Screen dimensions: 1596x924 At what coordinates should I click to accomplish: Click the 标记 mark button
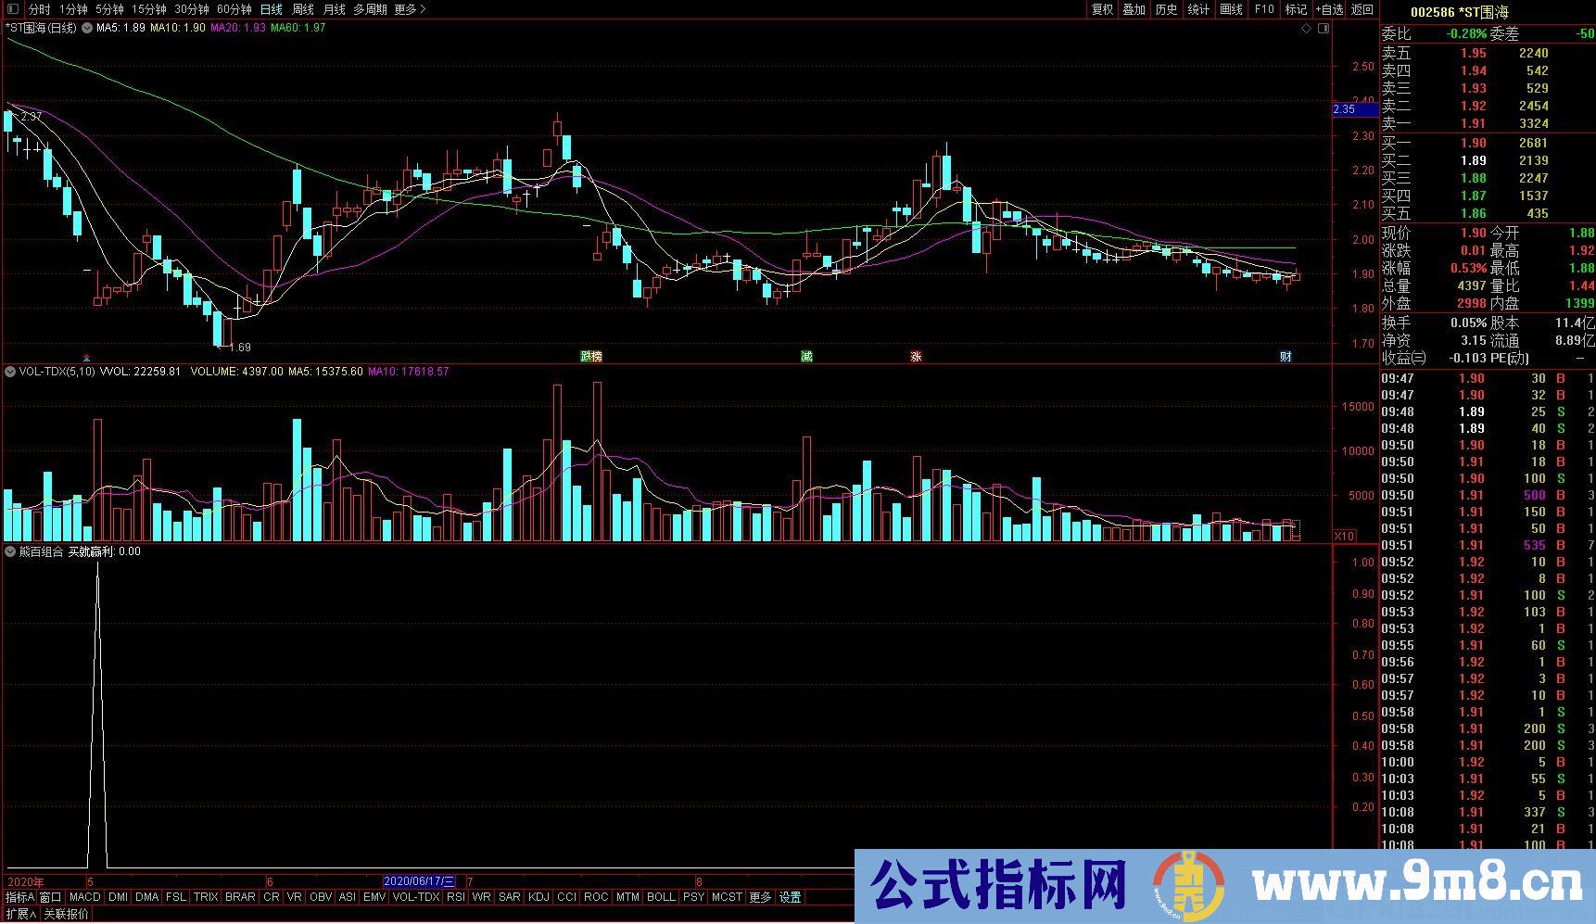pyautogui.click(x=1296, y=9)
